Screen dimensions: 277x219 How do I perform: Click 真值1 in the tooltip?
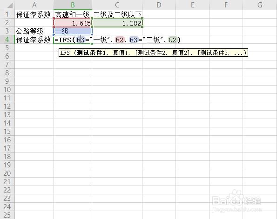click(x=120, y=53)
